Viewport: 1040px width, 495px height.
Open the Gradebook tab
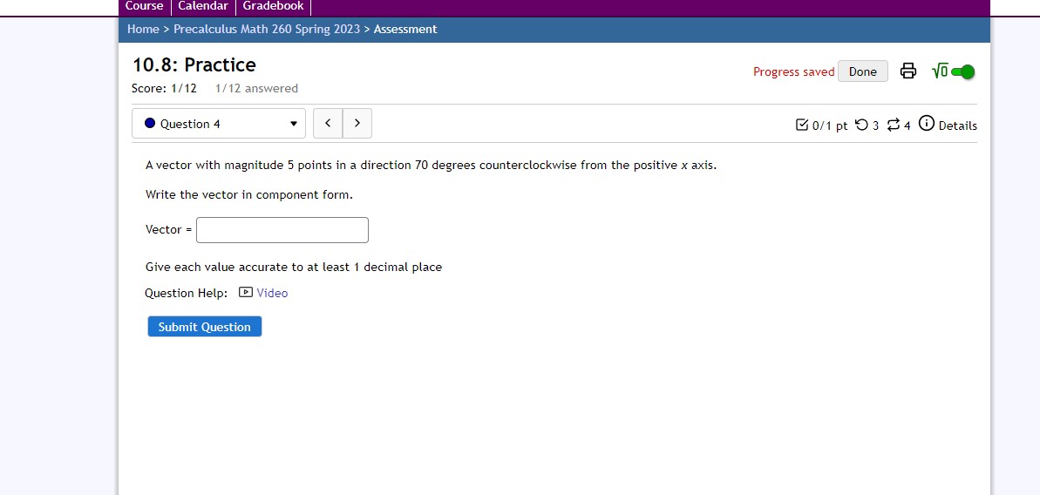[273, 7]
